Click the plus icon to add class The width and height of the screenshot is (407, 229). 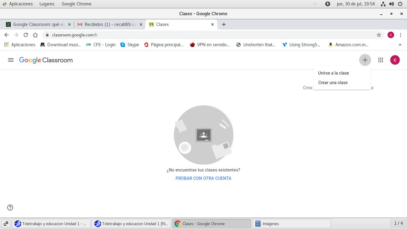click(x=365, y=60)
